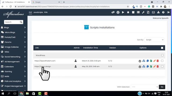Click the sidebar Search input field
The width and height of the screenshot is (172, 96).
point(12,22)
